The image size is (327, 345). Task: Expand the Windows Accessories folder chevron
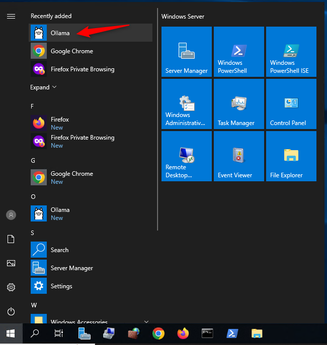point(146,321)
